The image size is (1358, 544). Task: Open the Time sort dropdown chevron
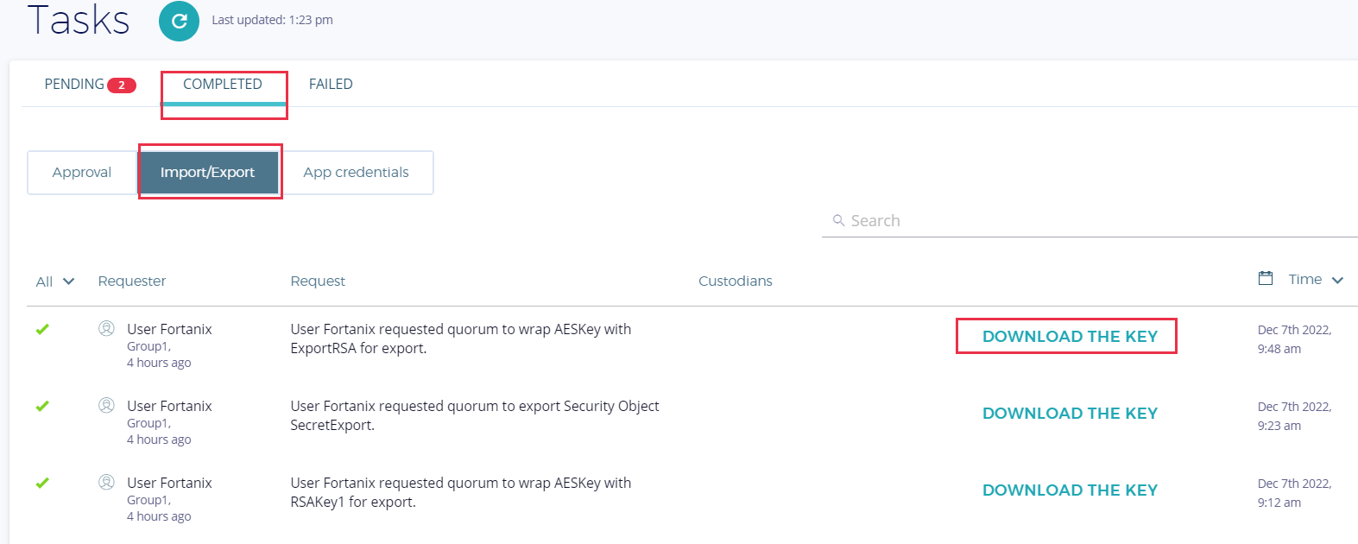(x=1337, y=280)
